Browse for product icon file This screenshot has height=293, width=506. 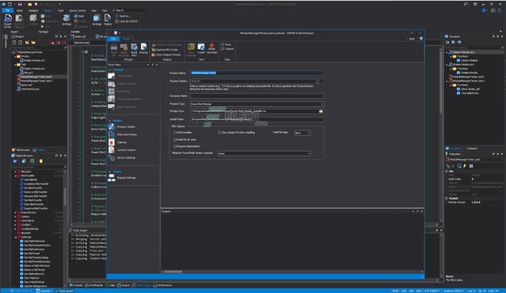(321, 111)
